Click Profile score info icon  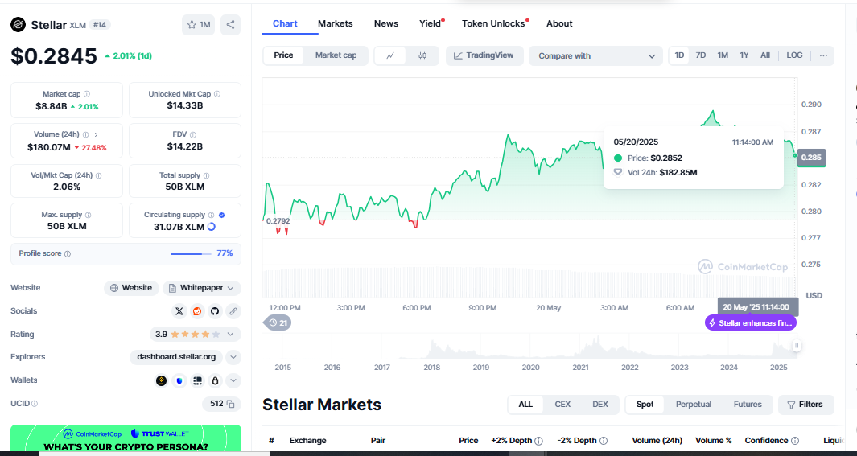(x=68, y=254)
